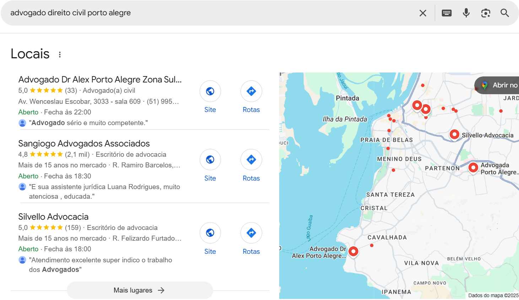Click the "Atendimento excelente" review snippet

(x=101, y=265)
